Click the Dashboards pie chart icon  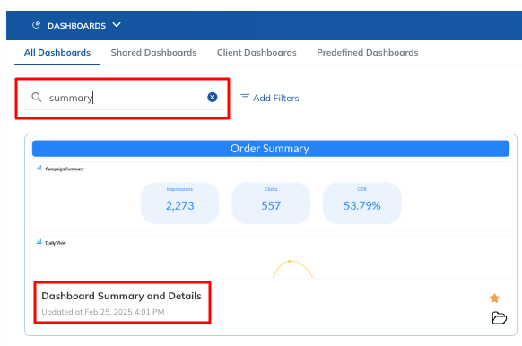tap(36, 25)
